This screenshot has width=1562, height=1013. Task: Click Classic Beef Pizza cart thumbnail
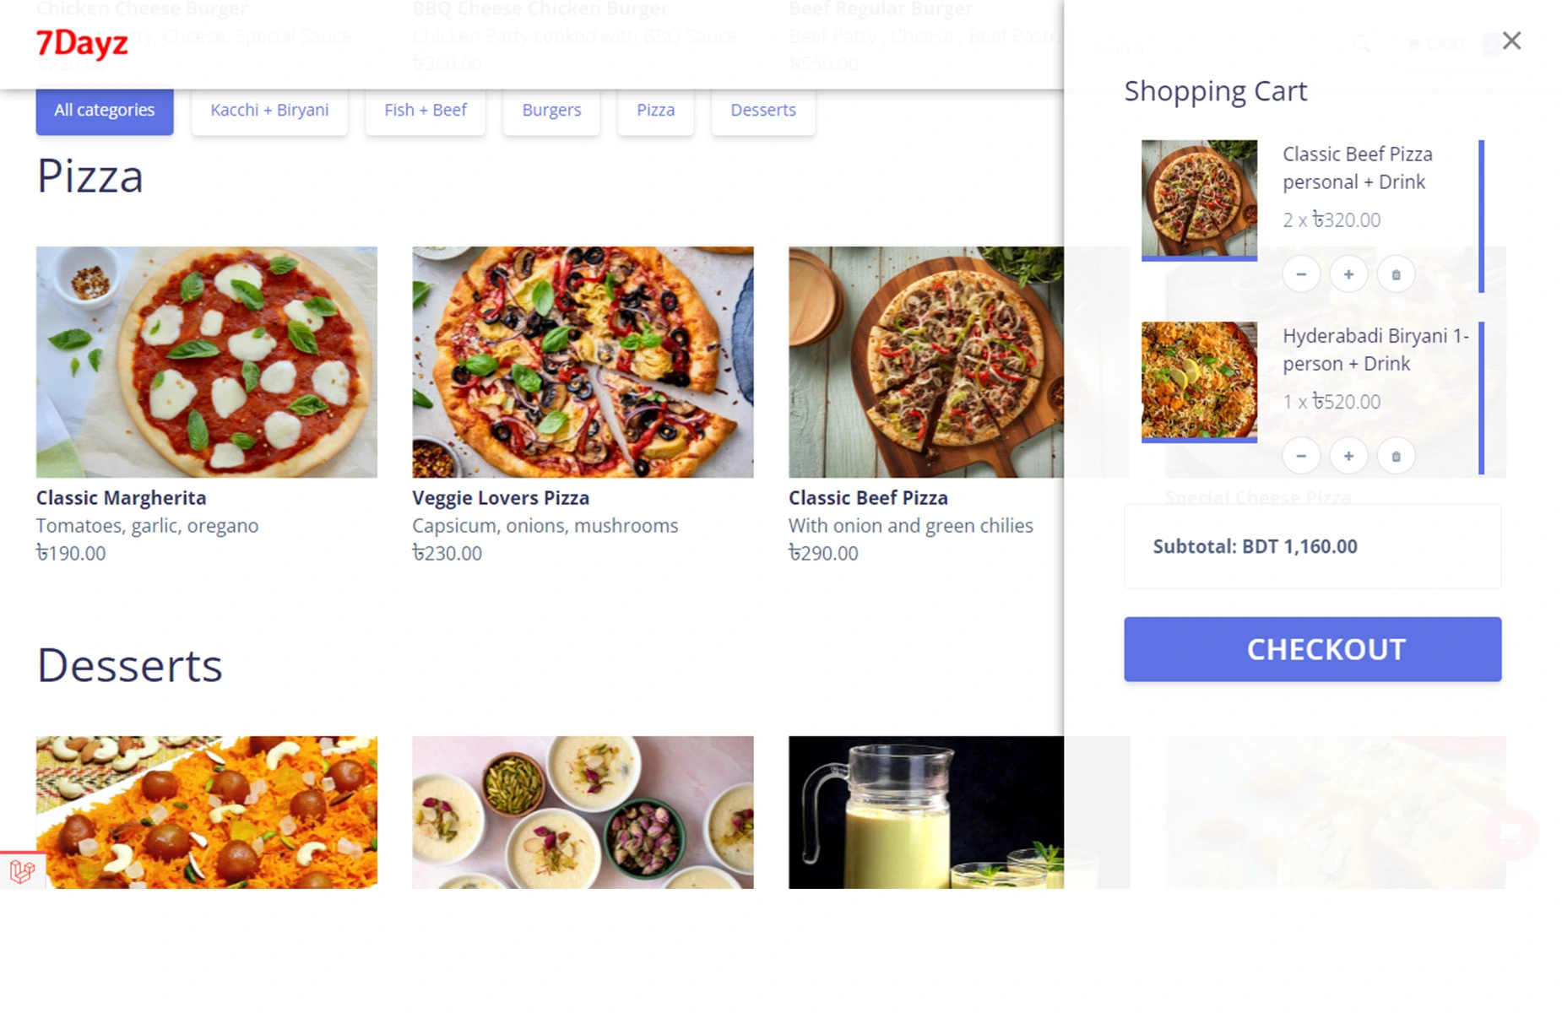[x=1199, y=199]
